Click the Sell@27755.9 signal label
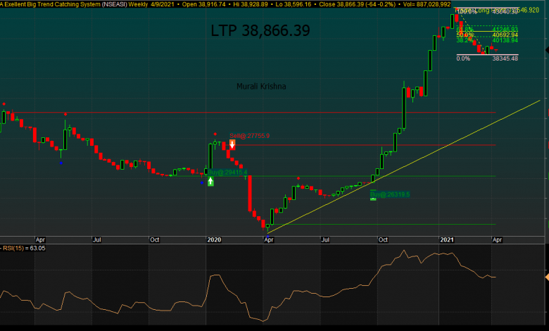Image resolution: width=549 pixels, height=331 pixels. 249,136
